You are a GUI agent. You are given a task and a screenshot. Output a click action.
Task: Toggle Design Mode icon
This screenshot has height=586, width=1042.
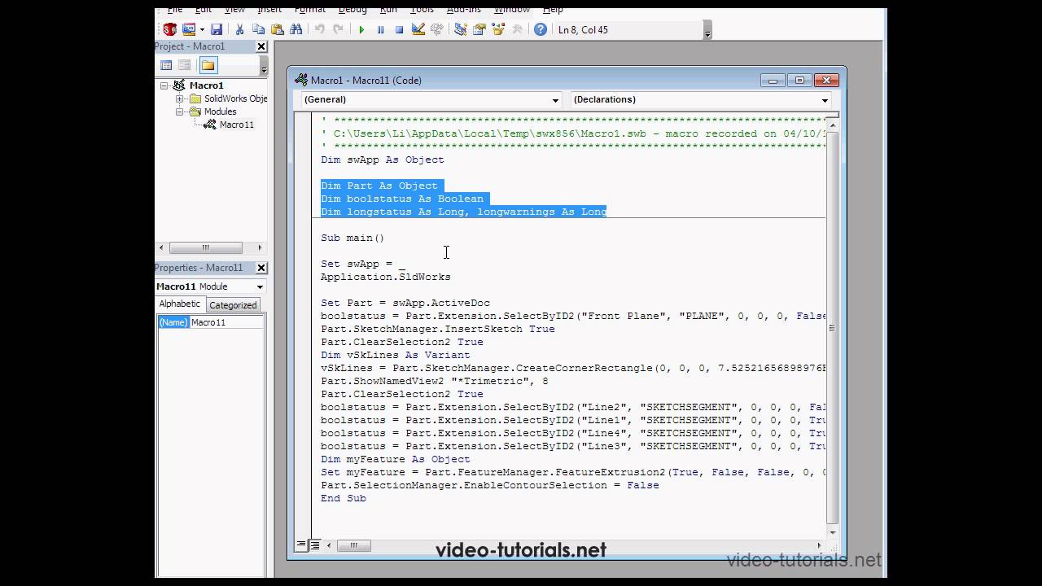point(418,29)
